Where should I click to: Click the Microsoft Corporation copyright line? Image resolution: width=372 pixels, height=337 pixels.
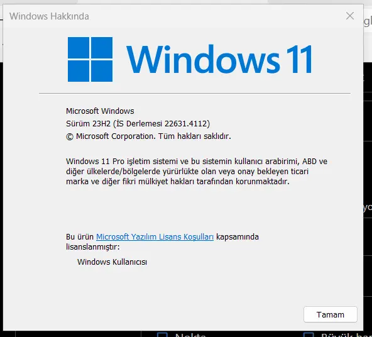(x=148, y=136)
